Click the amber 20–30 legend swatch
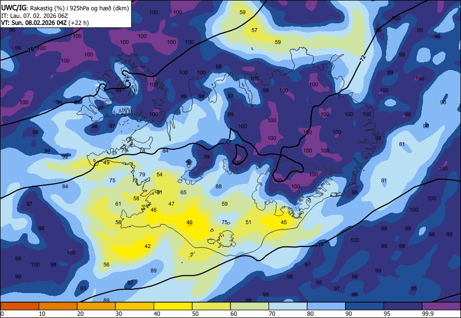461x318 pixels. click(96, 306)
